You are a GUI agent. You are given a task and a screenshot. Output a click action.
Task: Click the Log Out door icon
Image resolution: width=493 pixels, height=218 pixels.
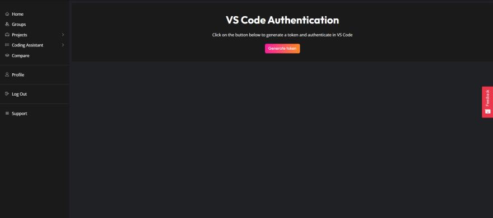(x=7, y=94)
